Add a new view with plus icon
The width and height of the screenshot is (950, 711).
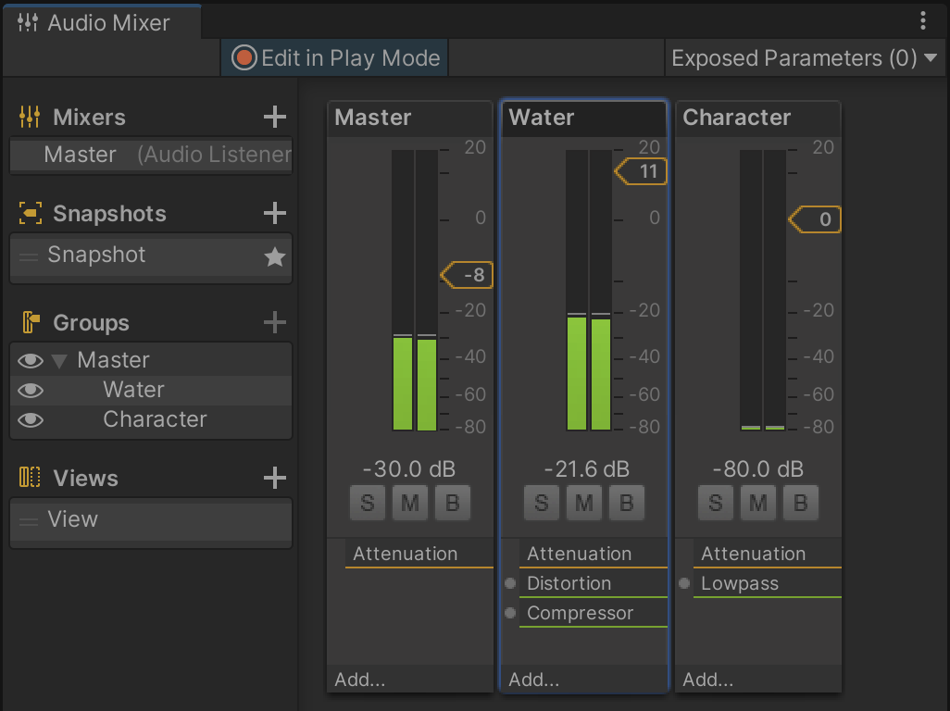coord(274,478)
